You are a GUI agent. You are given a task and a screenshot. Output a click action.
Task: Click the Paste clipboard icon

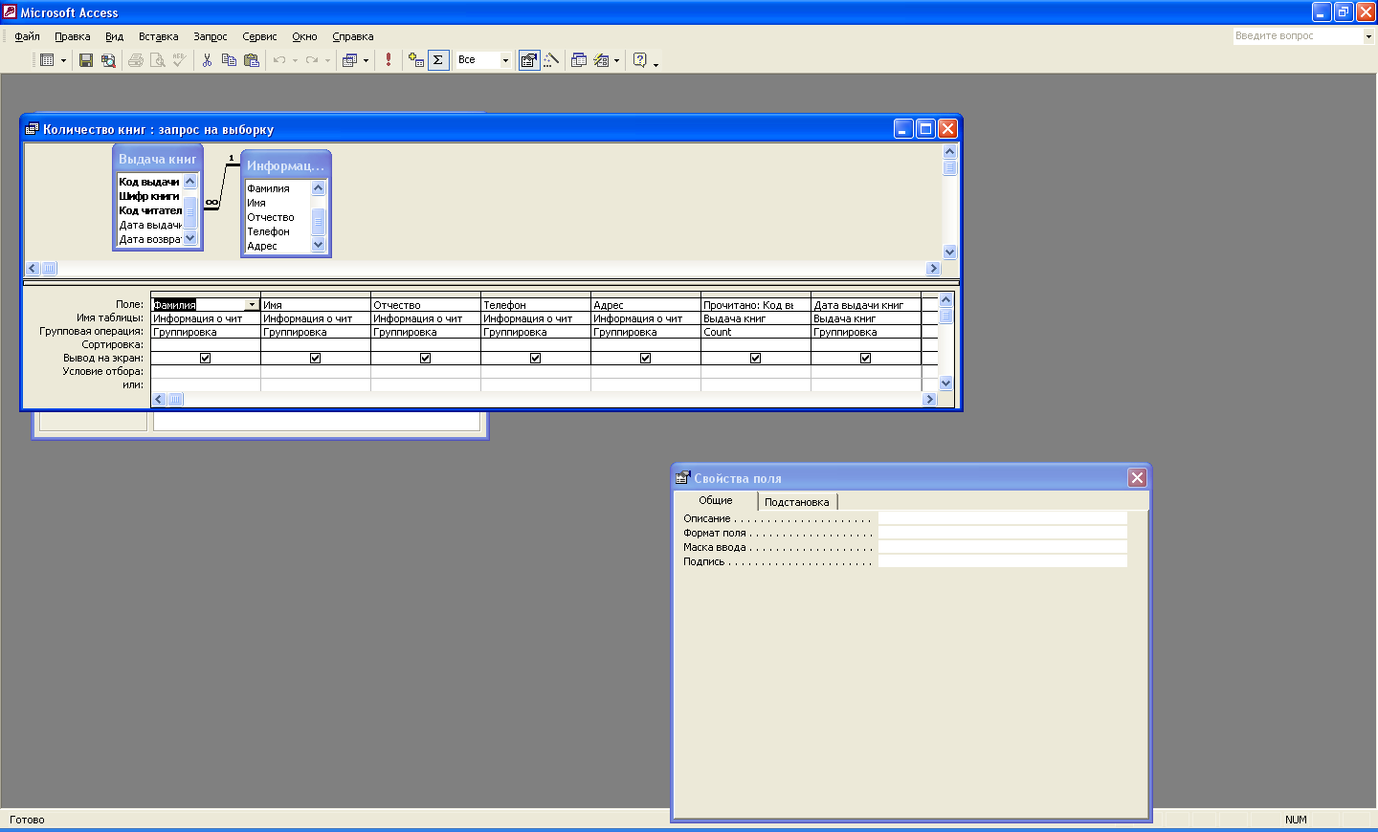[252, 60]
